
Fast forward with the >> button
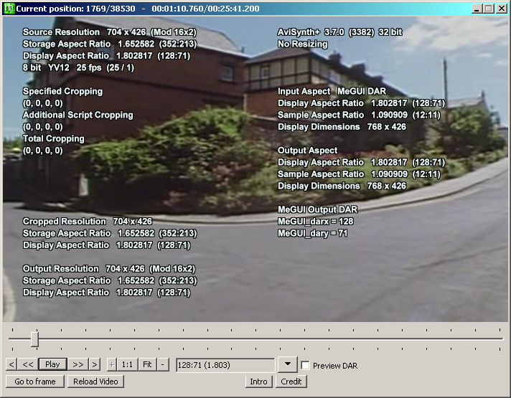click(x=78, y=364)
